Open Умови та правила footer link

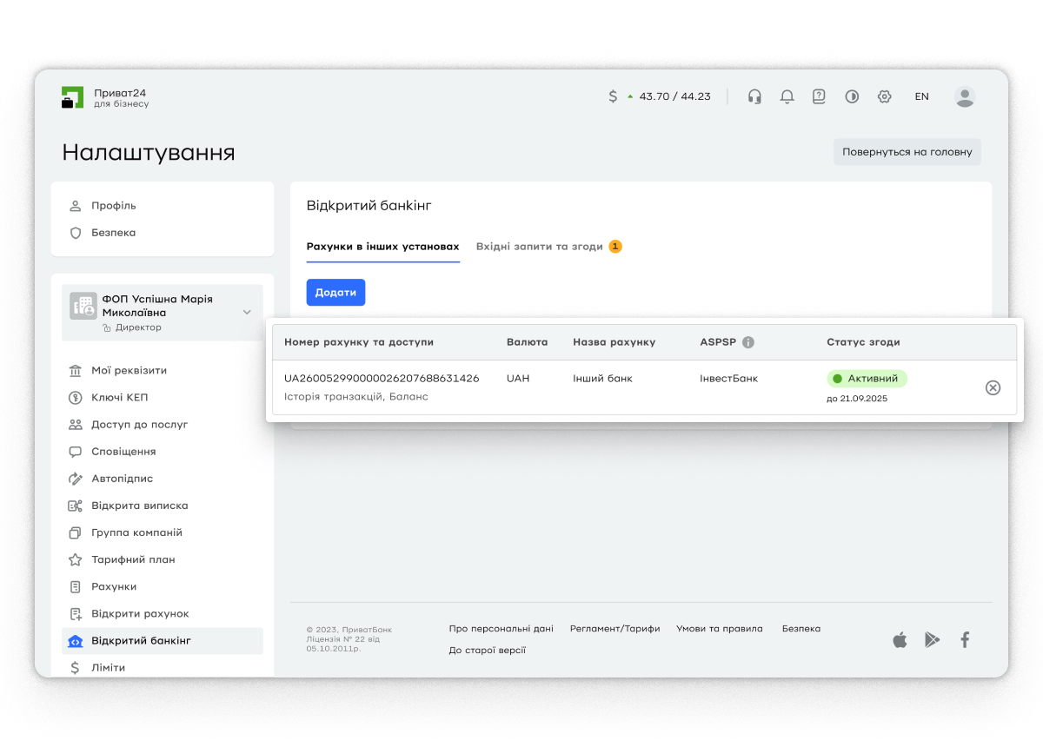(x=720, y=629)
